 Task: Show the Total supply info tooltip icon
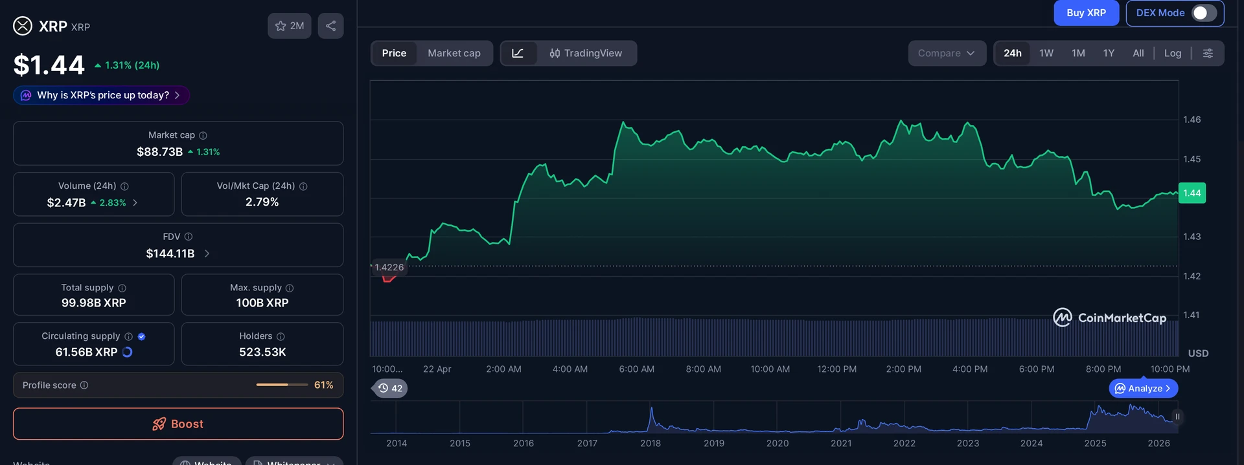[122, 288]
